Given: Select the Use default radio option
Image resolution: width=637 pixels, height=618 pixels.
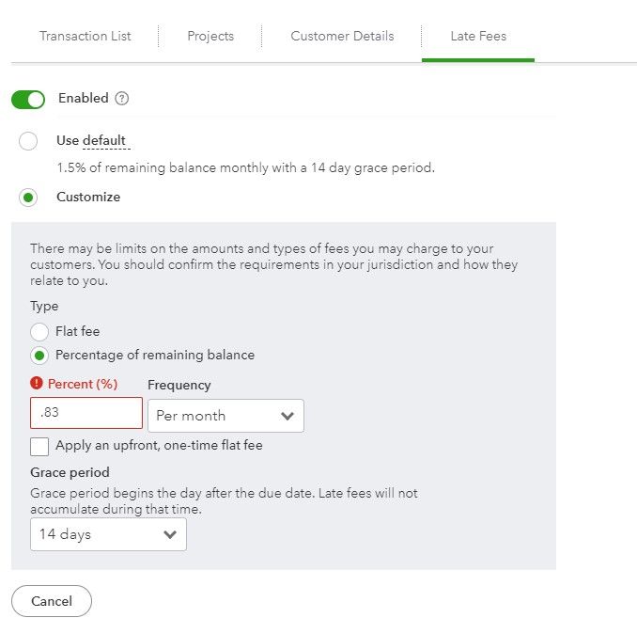Looking at the screenshot, I should [28, 141].
